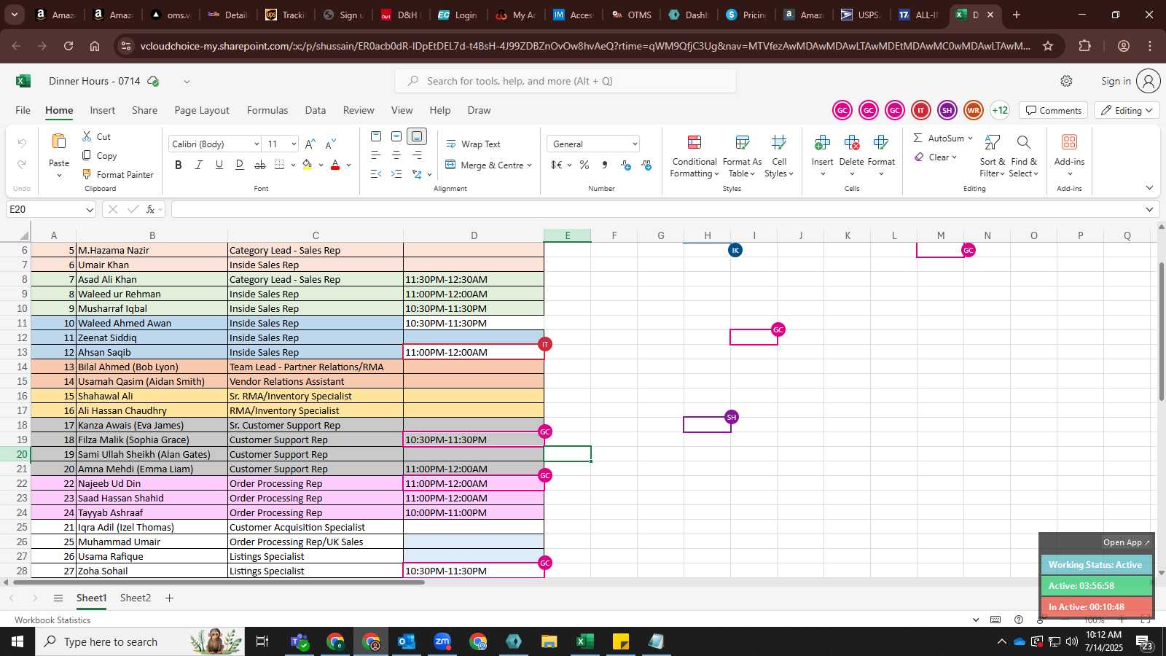Decrease indent

[x=376, y=174]
